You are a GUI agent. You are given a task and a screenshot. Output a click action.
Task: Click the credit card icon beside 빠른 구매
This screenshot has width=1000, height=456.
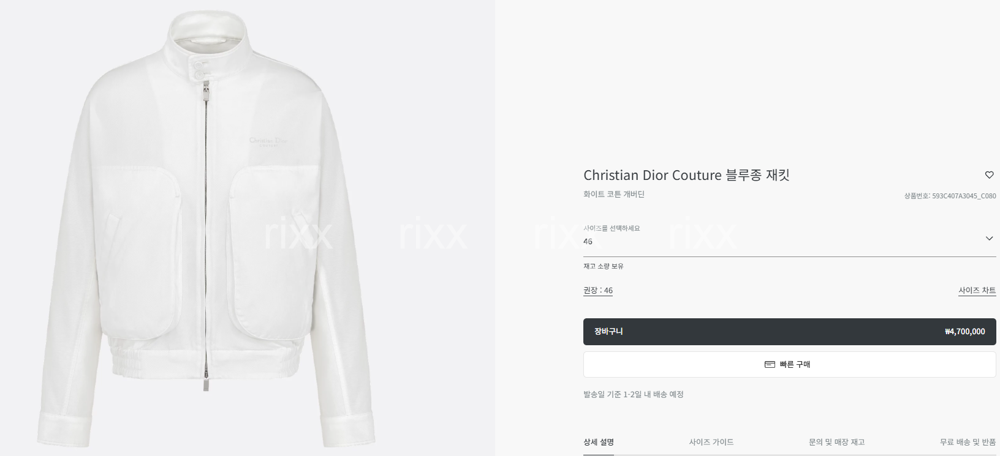[x=770, y=365]
